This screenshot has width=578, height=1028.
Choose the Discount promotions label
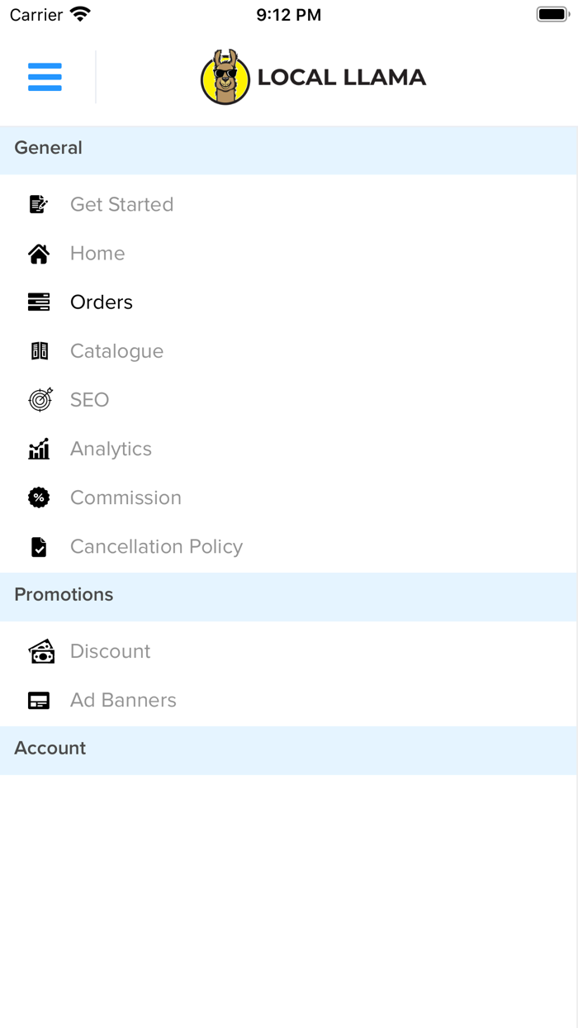click(x=110, y=651)
